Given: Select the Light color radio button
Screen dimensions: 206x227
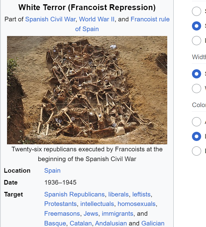Looking at the screenshot, I should click(197, 136).
